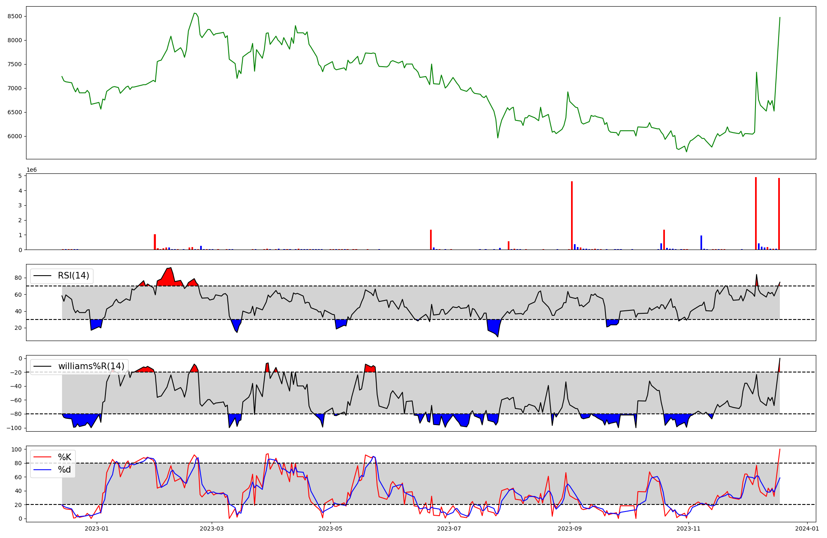The image size is (827, 538).
Task: Click the 2023-07 date tick label
Action: (x=449, y=528)
